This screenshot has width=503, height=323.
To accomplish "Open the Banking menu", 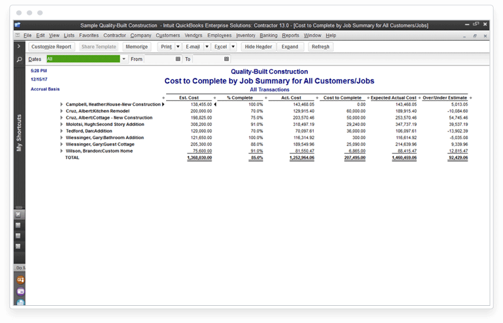I will (x=269, y=35).
